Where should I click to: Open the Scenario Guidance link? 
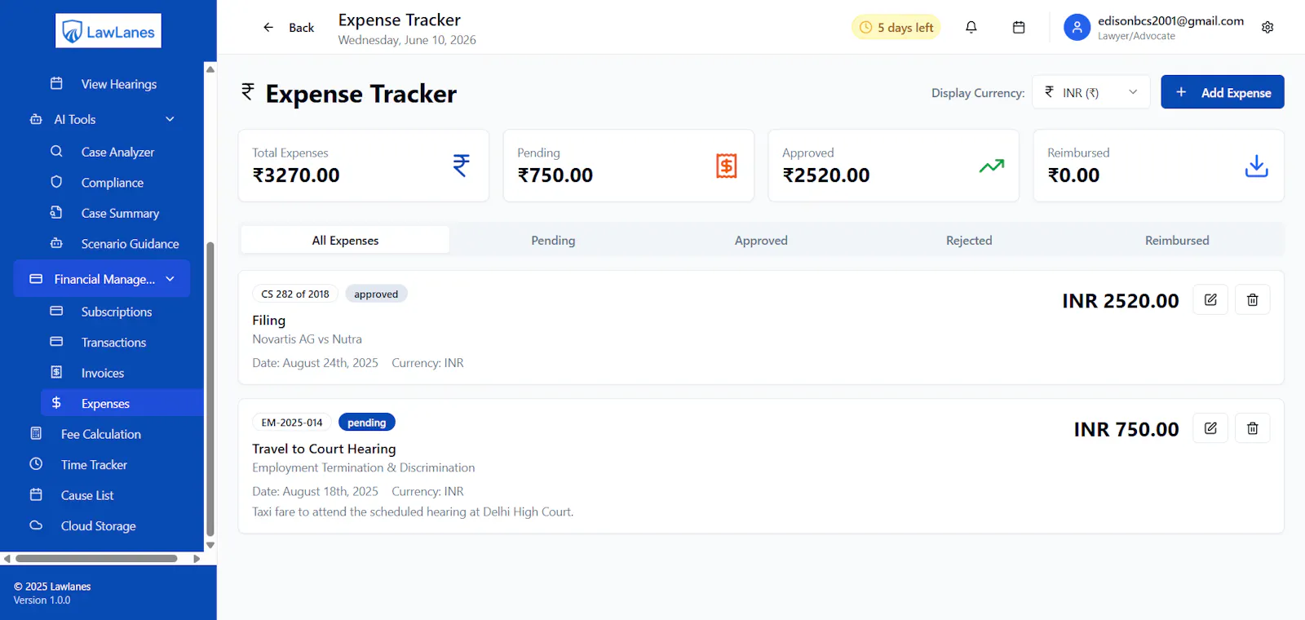[130, 243]
